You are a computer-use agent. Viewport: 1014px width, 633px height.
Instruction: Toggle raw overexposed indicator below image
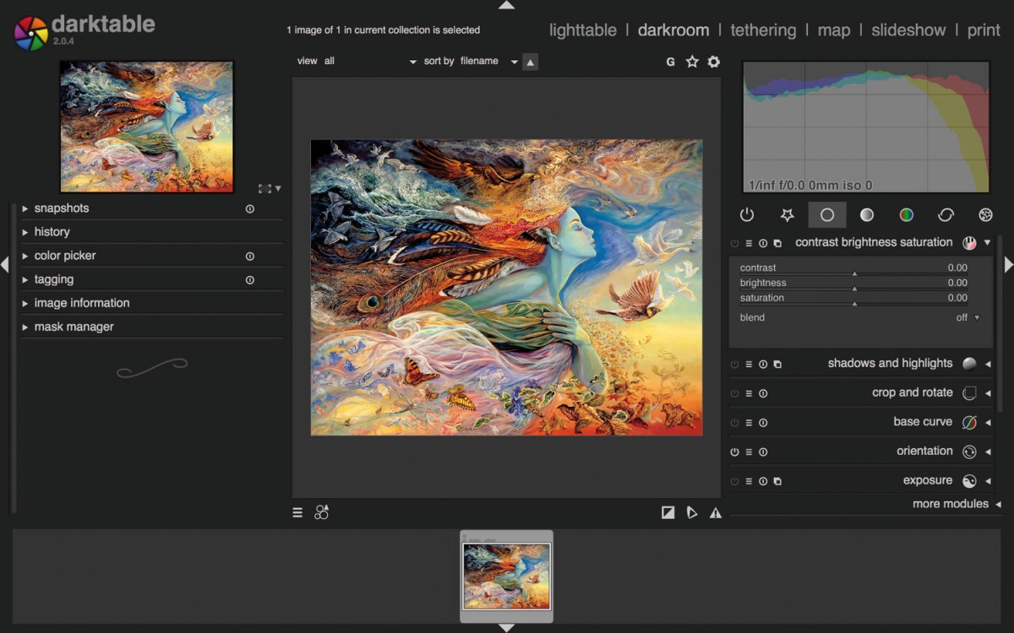click(x=668, y=512)
